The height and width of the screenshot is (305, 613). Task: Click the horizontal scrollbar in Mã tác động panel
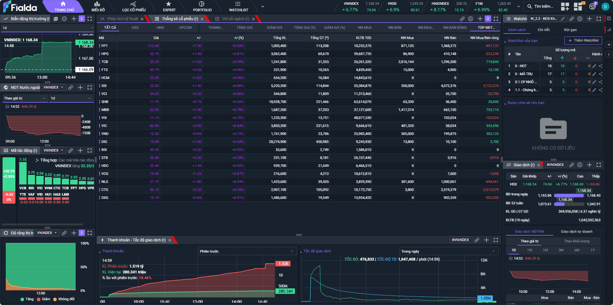click(42, 224)
